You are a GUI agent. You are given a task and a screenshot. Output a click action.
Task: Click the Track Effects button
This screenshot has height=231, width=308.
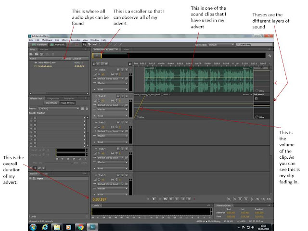tap(67, 103)
